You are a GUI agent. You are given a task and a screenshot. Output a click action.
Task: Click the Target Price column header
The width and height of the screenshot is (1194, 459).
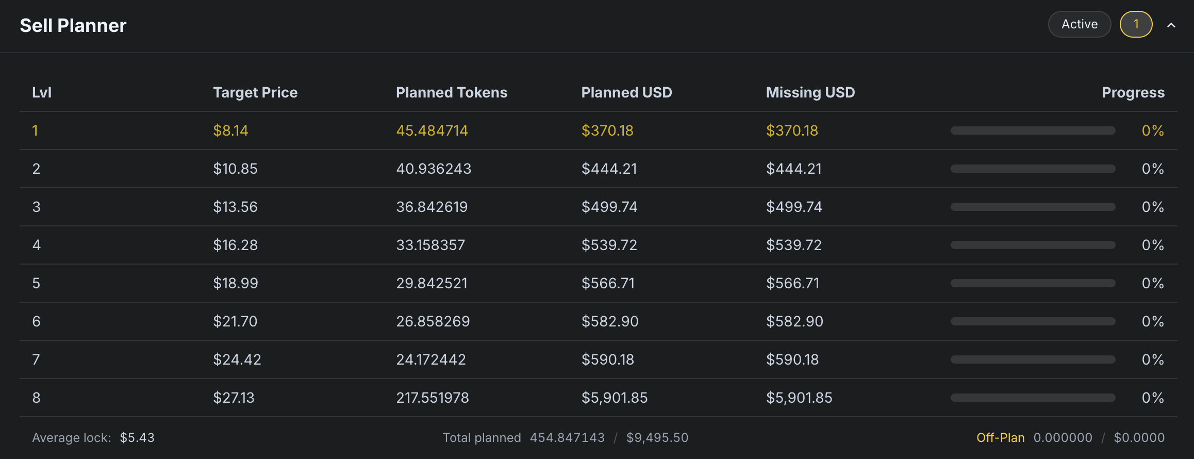255,92
